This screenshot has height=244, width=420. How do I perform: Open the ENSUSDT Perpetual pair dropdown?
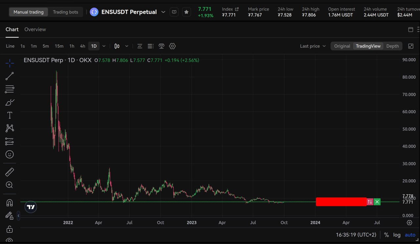[x=163, y=12]
